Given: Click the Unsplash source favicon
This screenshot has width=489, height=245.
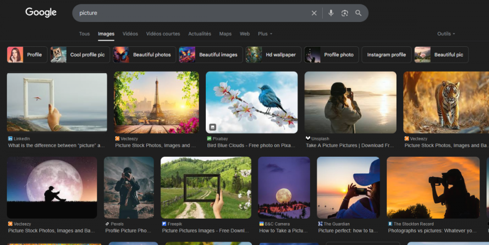Looking at the screenshot, I should pos(308,139).
